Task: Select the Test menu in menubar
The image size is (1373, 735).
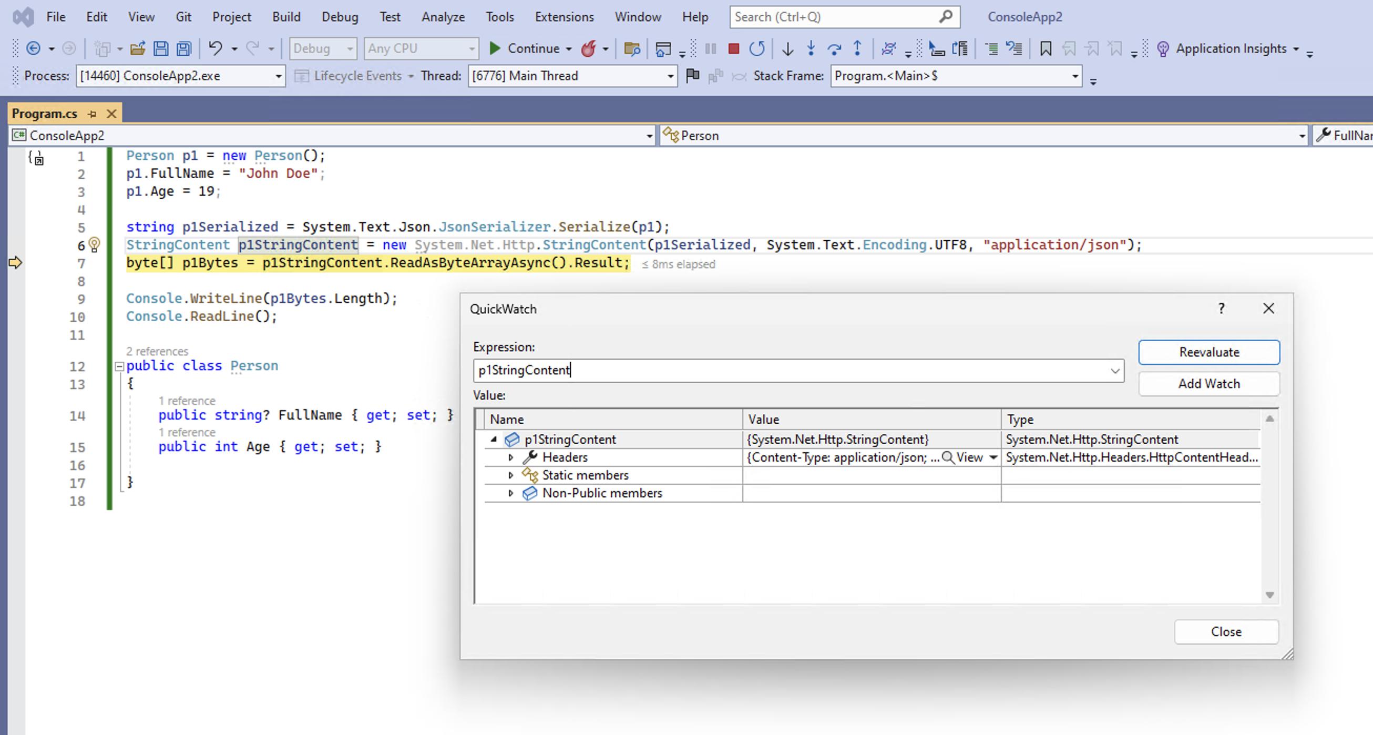Action: [x=390, y=16]
